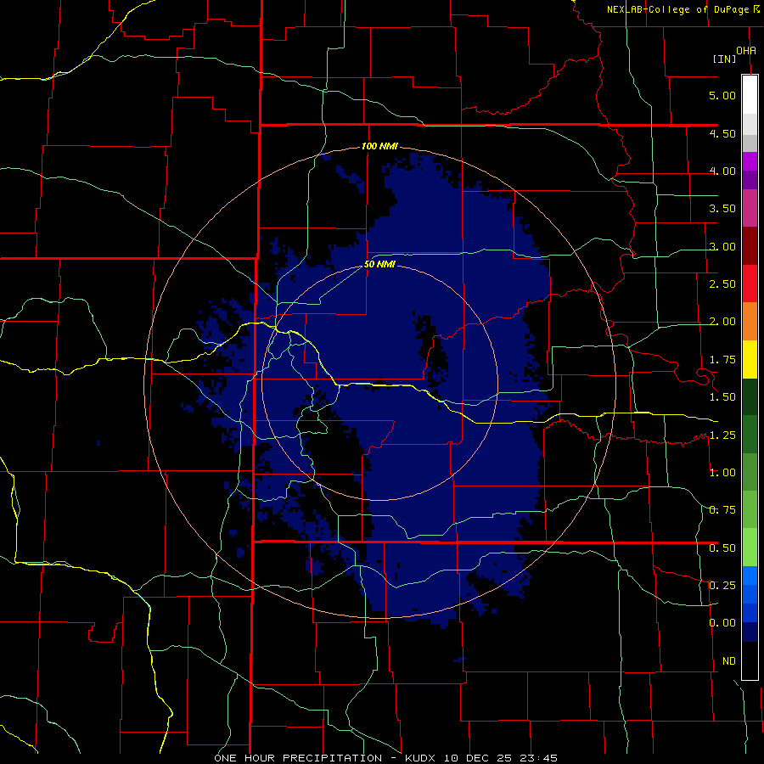Pick the green swatch beside 1.00
This screenshot has width=764, height=764.
750,473
